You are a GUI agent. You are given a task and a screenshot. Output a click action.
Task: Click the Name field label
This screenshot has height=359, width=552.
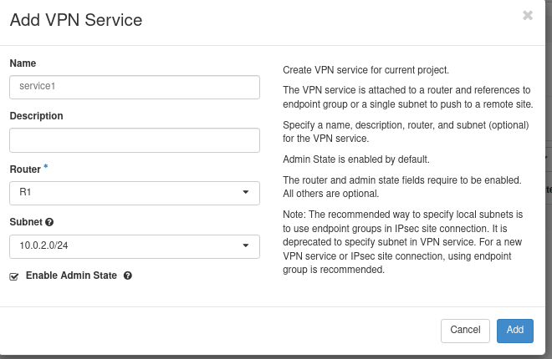click(23, 63)
